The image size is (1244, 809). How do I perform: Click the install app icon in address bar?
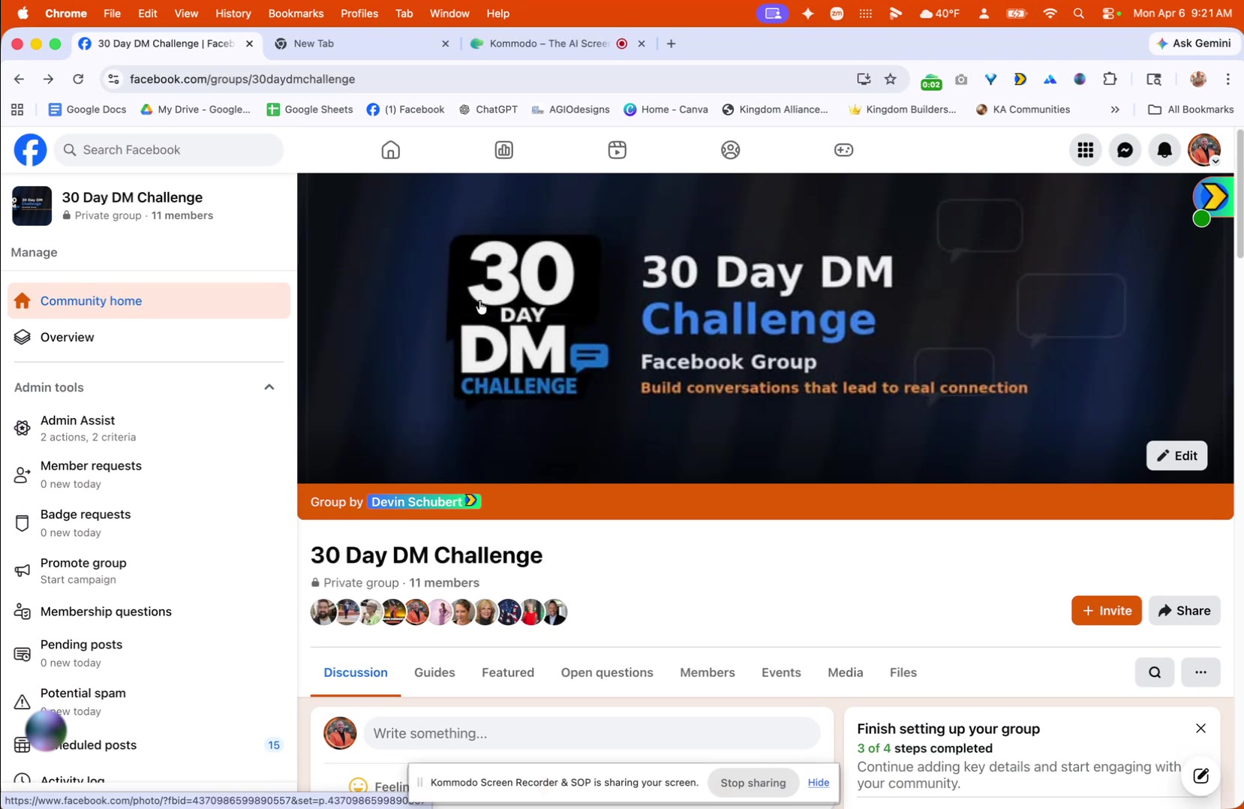coord(864,79)
